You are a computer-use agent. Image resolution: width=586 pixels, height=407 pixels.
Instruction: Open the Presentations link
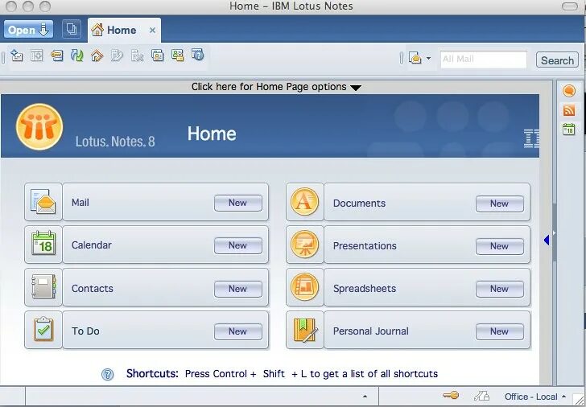point(365,245)
